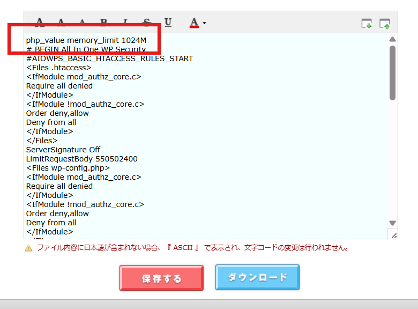Click the scrollbar down arrow in editor
418x309 pixels.
pos(392,223)
